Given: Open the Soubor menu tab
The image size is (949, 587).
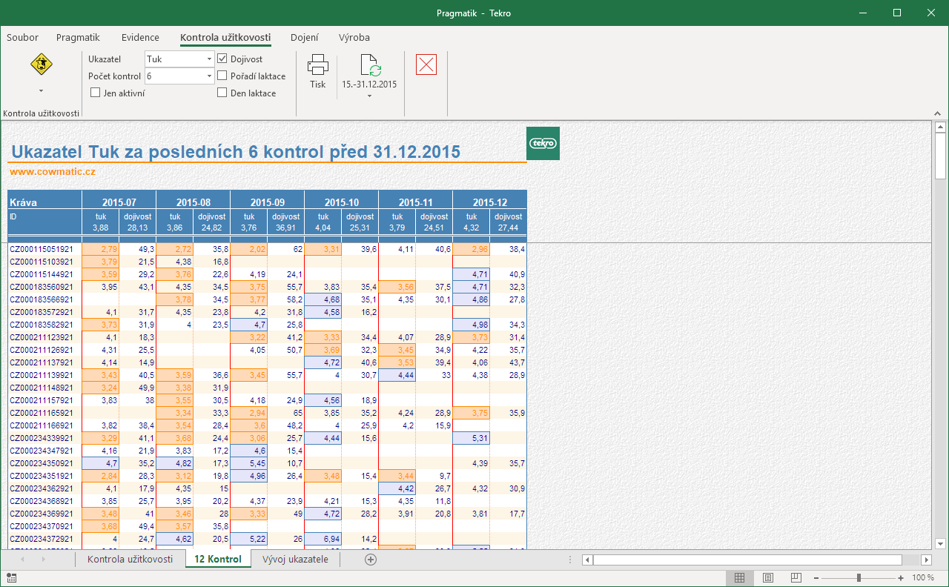Looking at the screenshot, I should [22, 37].
